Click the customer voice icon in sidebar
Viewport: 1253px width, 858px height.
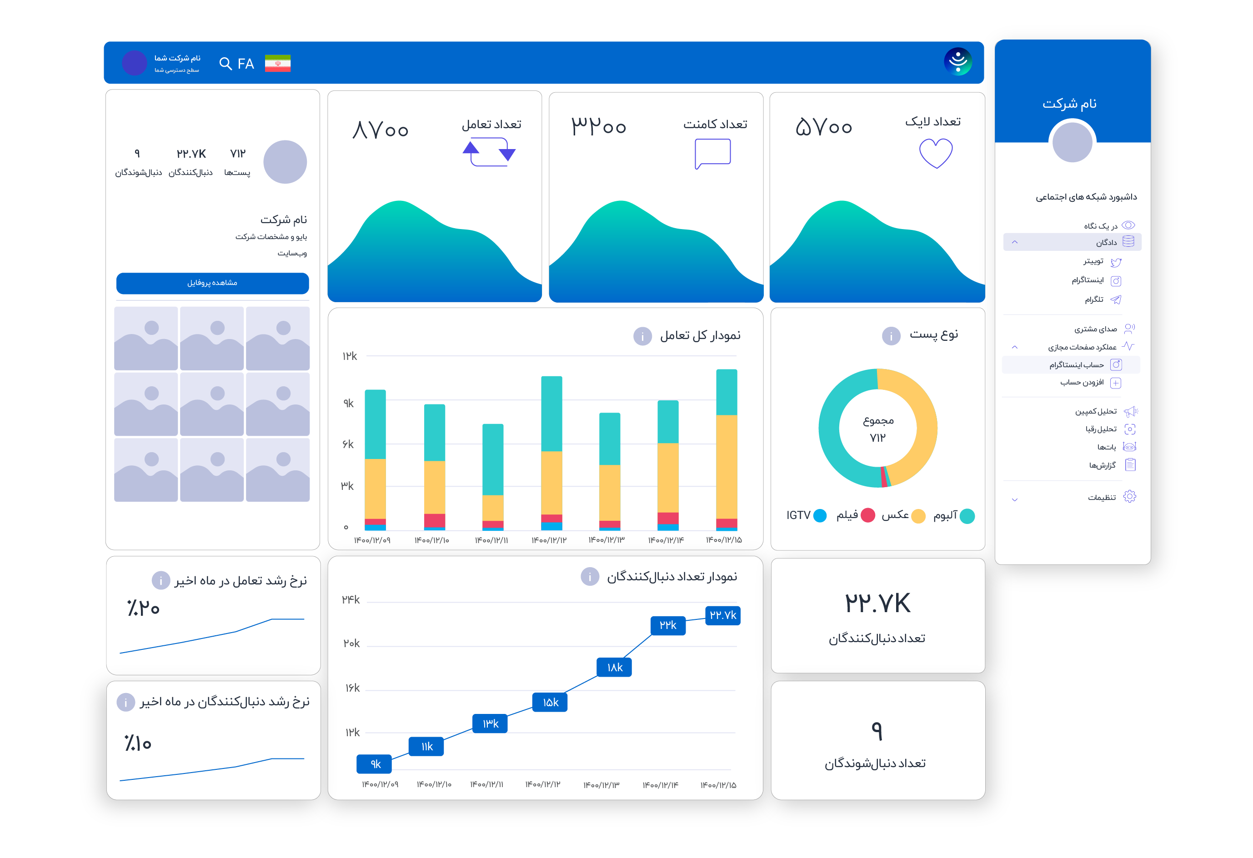(x=1130, y=329)
